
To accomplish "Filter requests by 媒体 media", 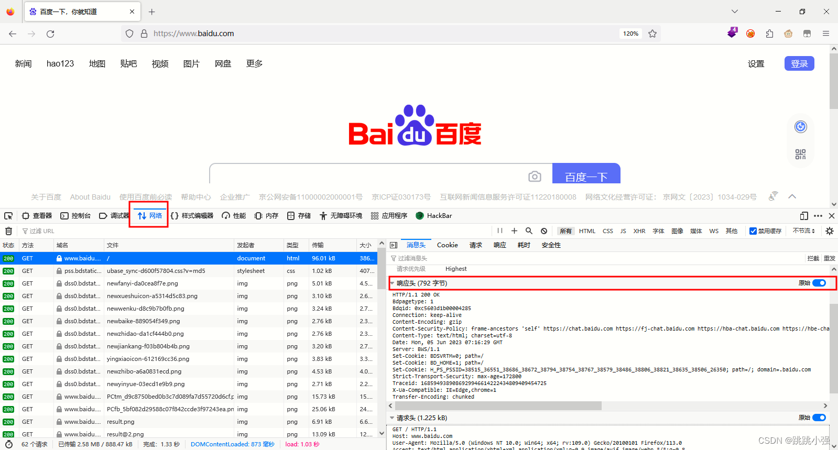I will 696,231.
